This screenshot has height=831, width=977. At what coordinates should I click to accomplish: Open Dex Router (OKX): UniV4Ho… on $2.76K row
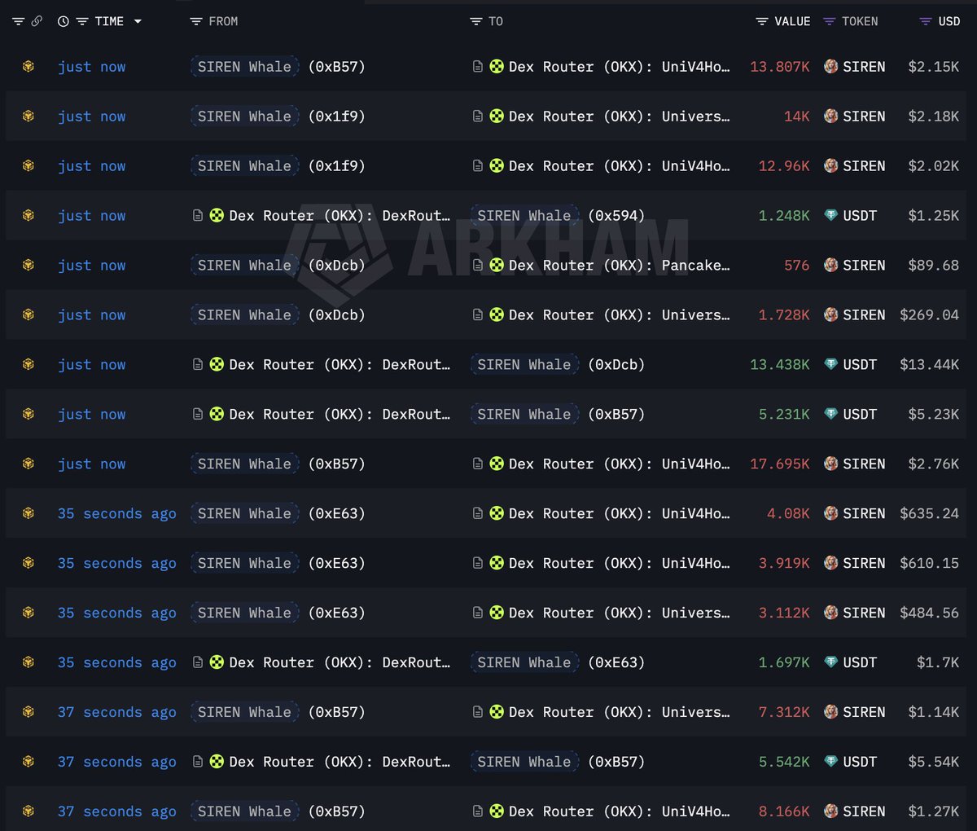pos(620,464)
